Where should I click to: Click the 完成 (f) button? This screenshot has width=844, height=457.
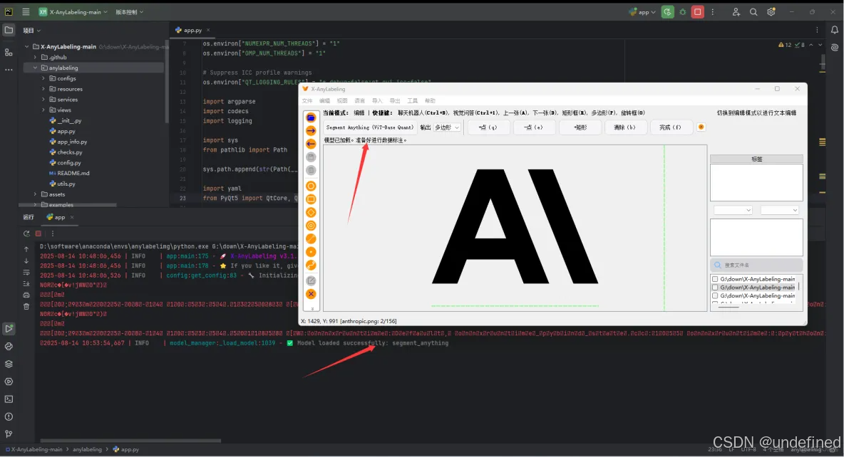tap(671, 127)
